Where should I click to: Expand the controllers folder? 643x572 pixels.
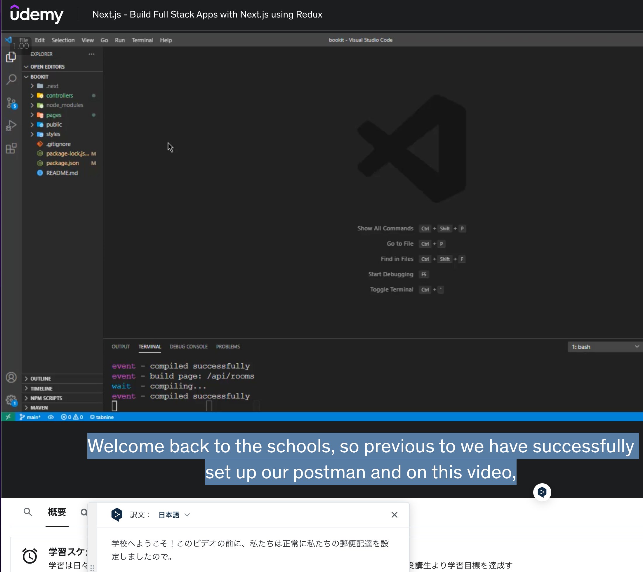click(59, 96)
